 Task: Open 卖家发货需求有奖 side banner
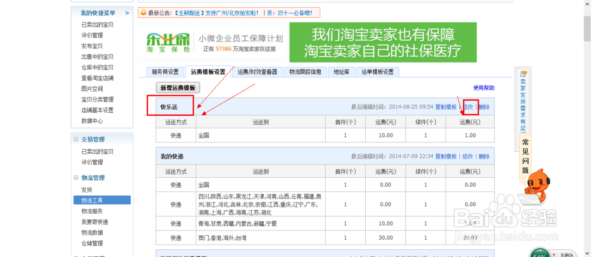click(523, 103)
